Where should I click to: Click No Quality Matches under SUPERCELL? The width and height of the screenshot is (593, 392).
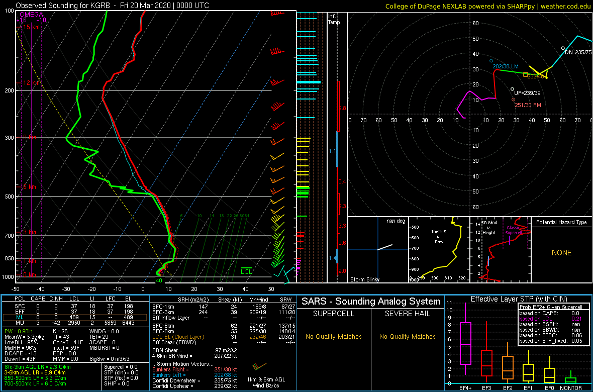pyautogui.click(x=333, y=337)
